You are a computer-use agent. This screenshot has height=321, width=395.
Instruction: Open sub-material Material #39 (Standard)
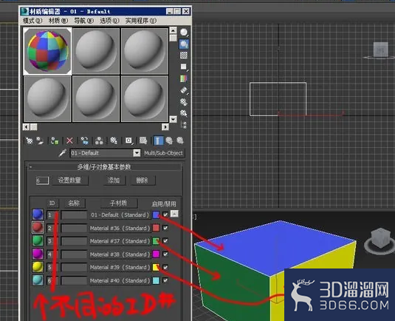tap(120, 267)
